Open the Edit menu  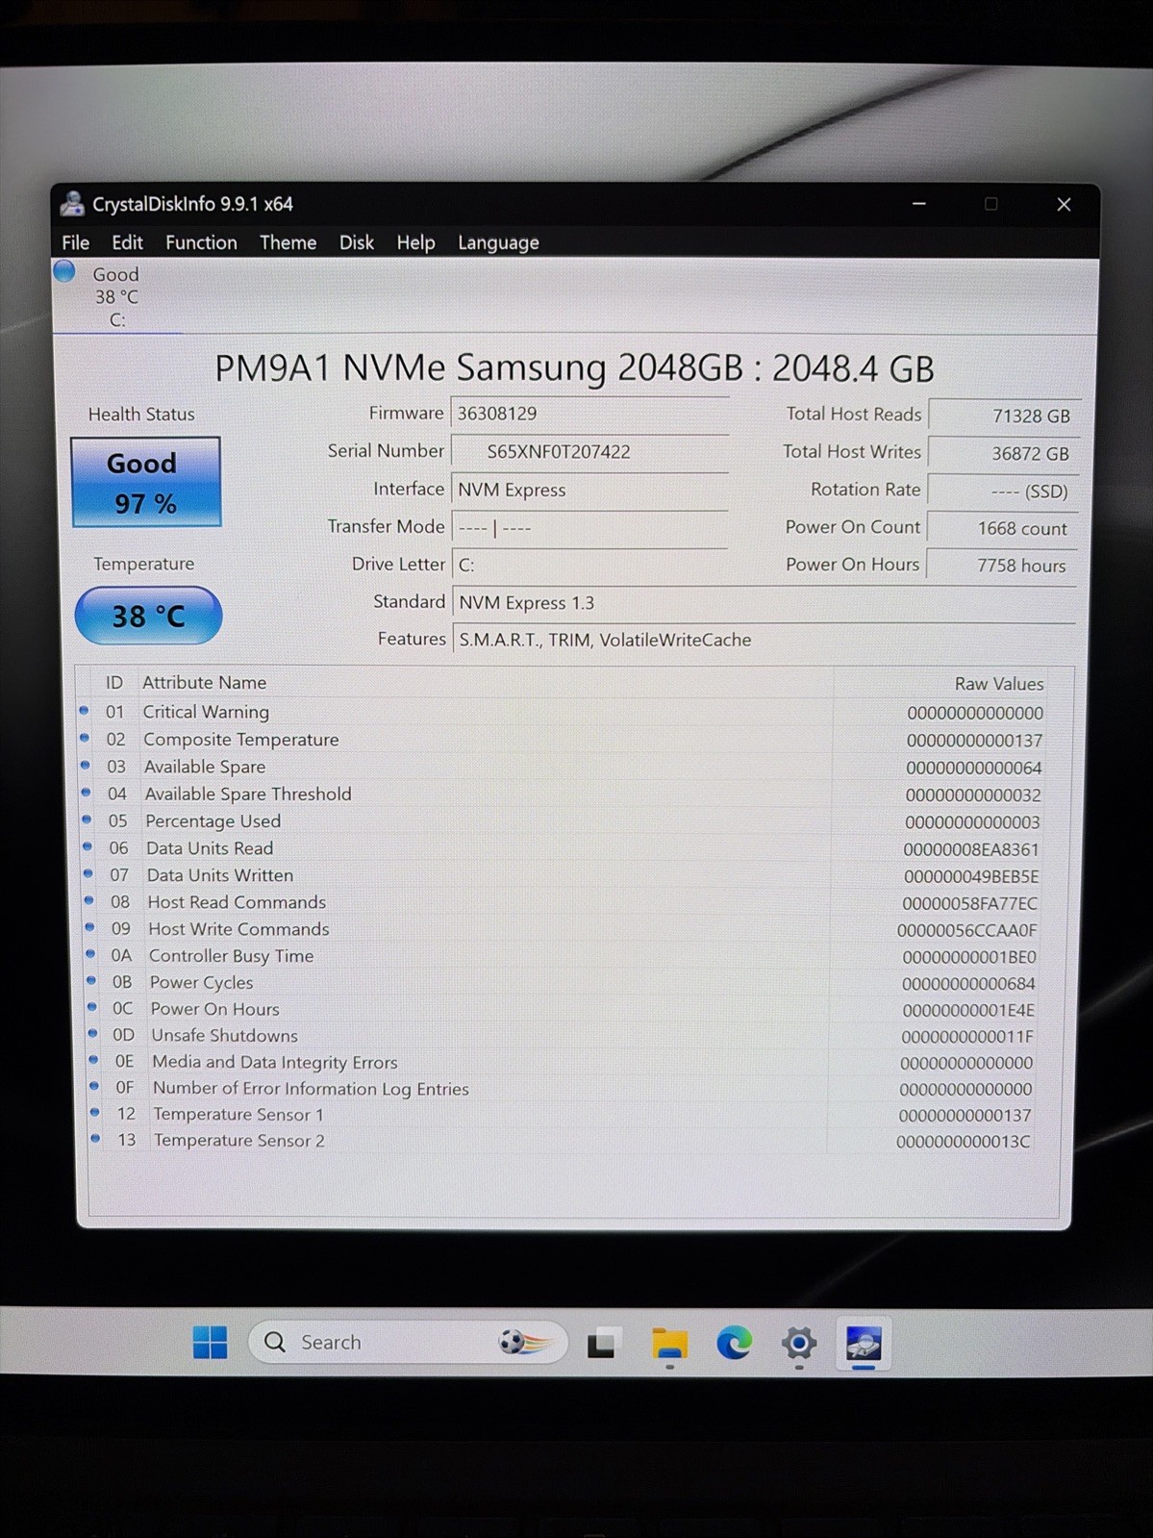pos(127,242)
